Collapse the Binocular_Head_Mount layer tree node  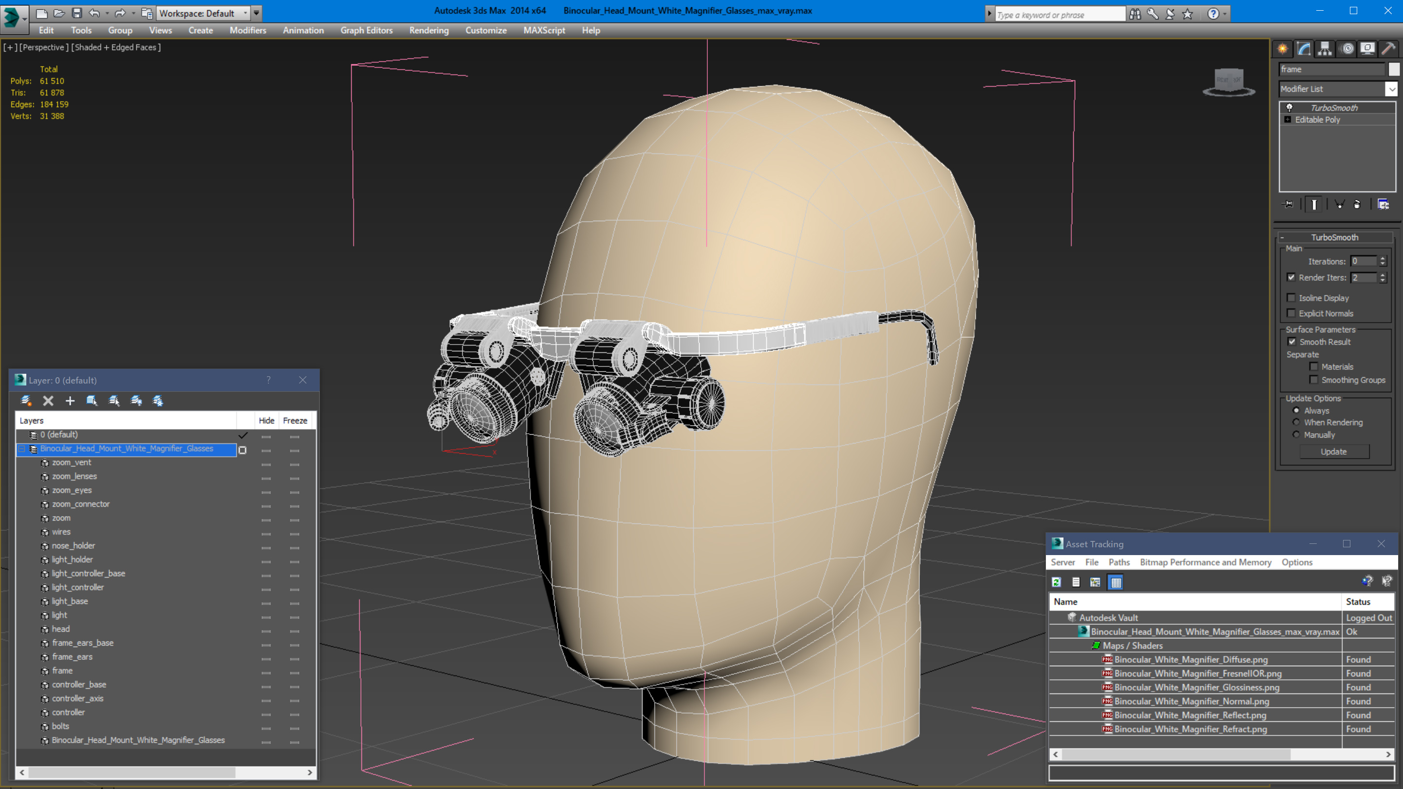pyautogui.click(x=22, y=448)
